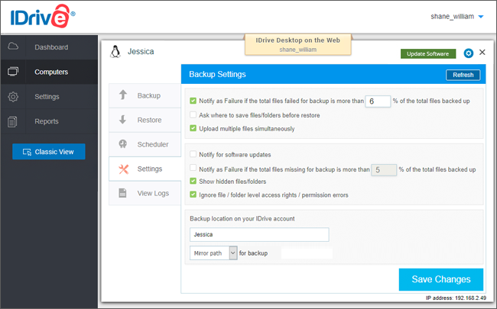Click Save Changes
The height and width of the screenshot is (309, 497).
tap(441, 279)
